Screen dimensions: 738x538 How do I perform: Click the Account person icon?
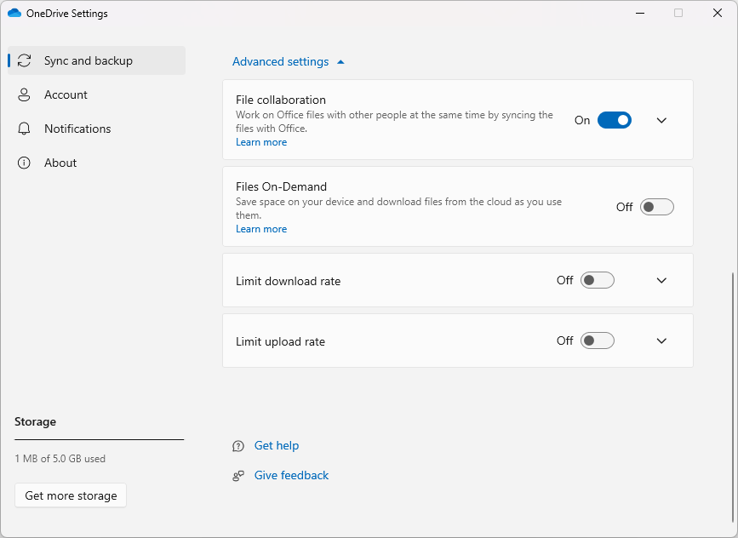click(x=24, y=94)
